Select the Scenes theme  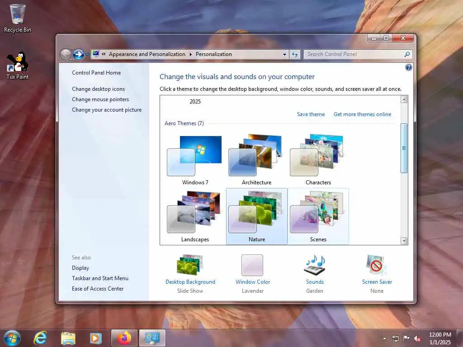pos(318,216)
